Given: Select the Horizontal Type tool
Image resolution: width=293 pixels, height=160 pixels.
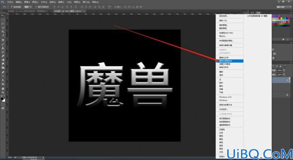Looking at the screenshot, I should click(x=3, y=76).
